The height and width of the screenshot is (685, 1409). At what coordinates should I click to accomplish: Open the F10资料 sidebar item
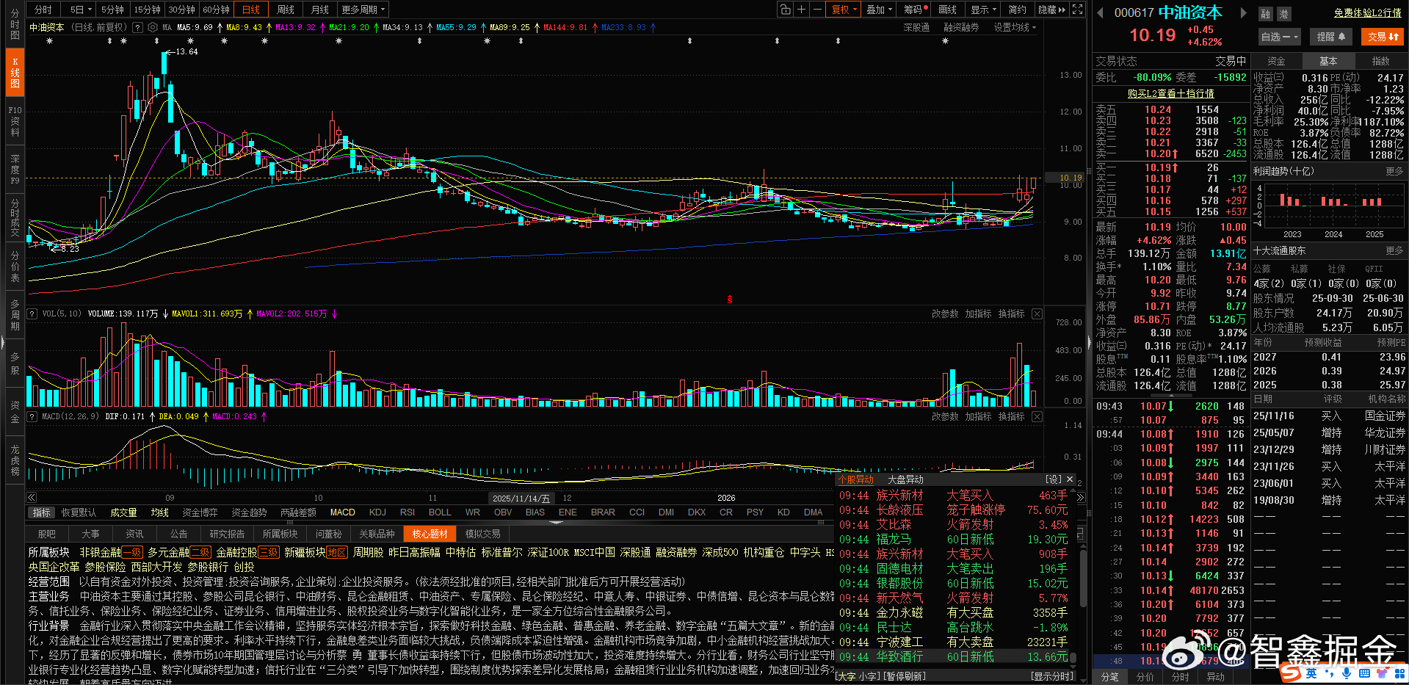[15, 121]
